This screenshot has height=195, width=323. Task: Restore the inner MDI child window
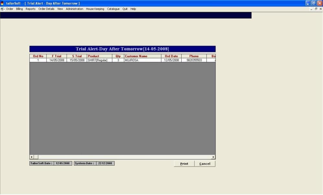click(x=316, y=9)
